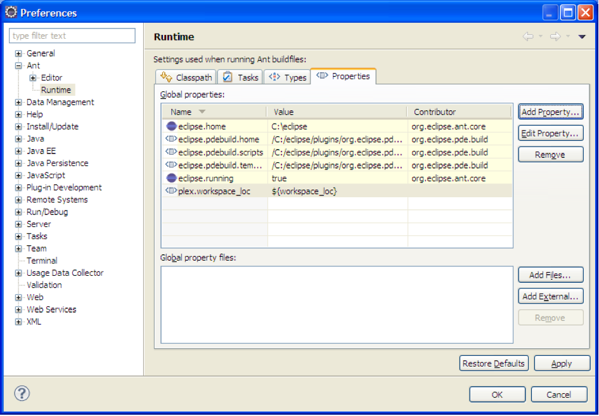Confirm with the OK button

498,394
